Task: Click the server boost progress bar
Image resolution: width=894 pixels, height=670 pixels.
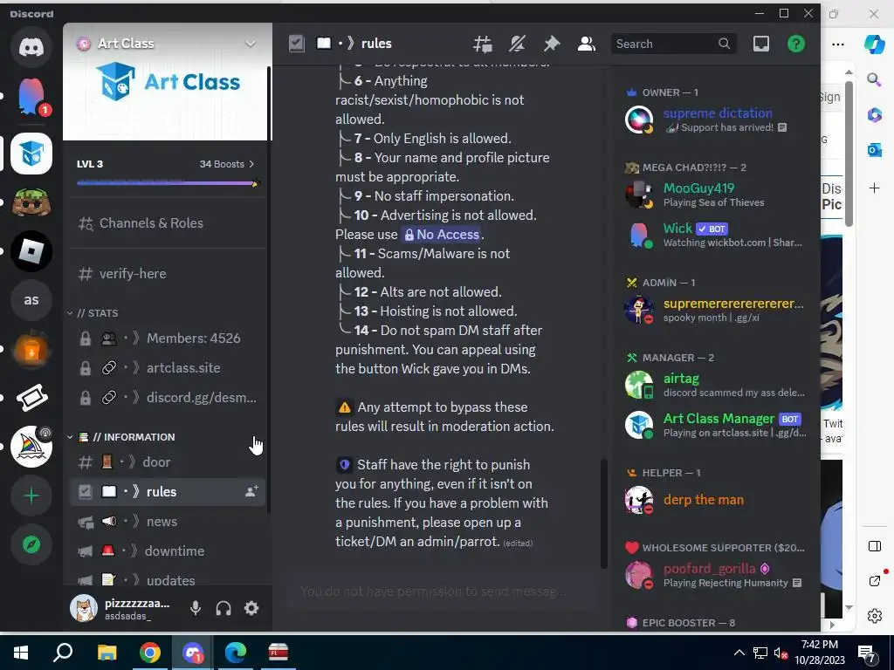Action: tap(168, 183)
